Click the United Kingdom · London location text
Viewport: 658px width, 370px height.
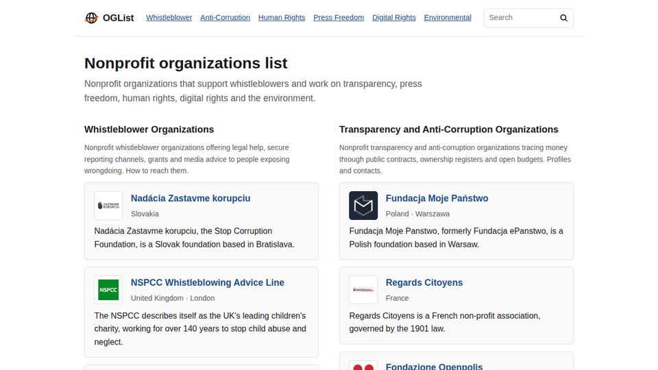173,298
